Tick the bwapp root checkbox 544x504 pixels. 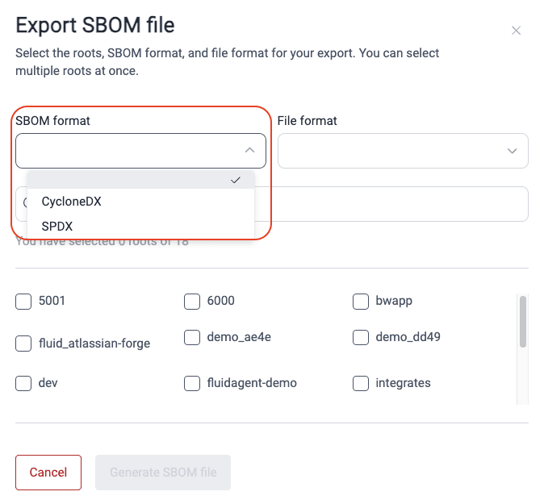[x=361, y=302]
